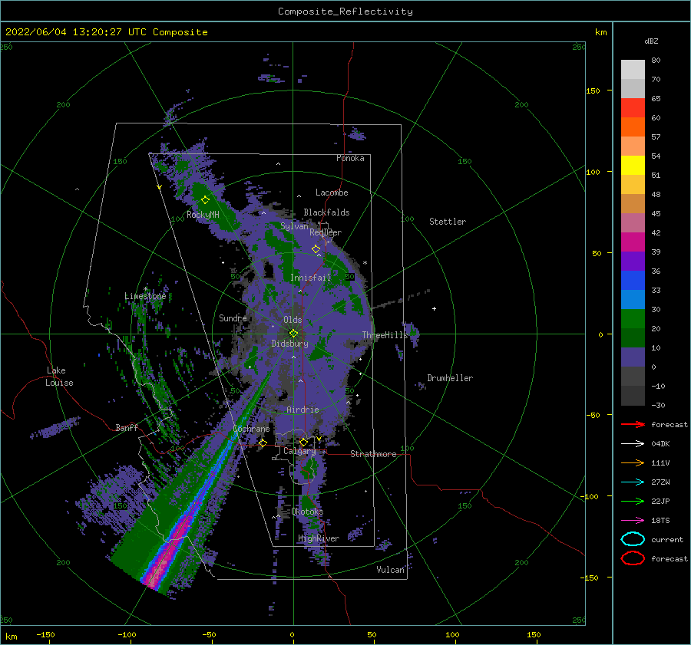Click the cyan current ellipse symbol
This screenshot has width=691, height=645.
[x=633, y=539]
